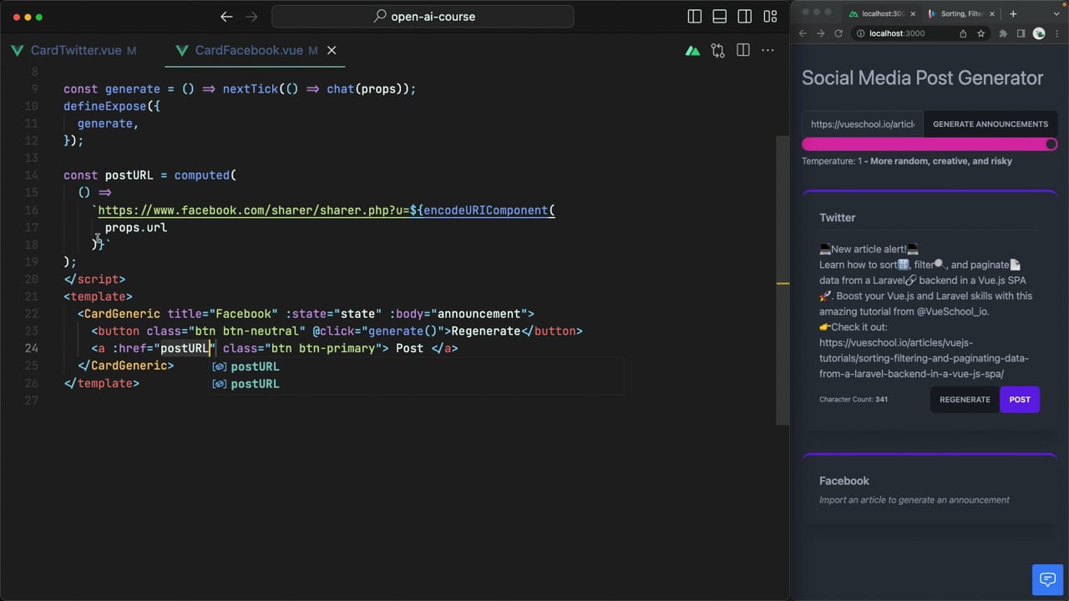Go back in the browser
The width and height of the screenshot is (1069, 601).
803,33
